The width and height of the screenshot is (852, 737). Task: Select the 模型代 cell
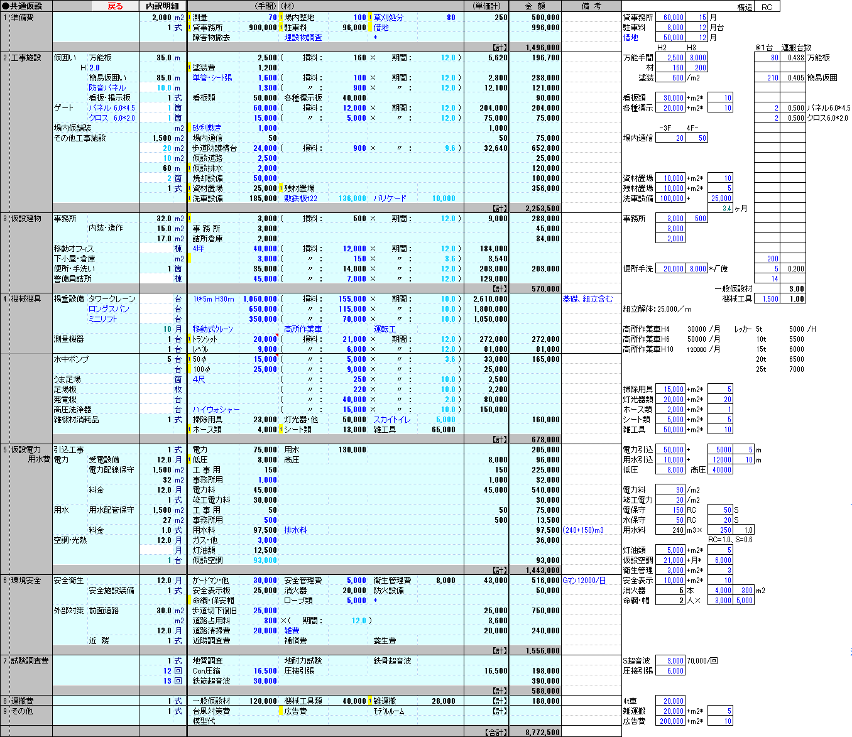pos(204,721)
